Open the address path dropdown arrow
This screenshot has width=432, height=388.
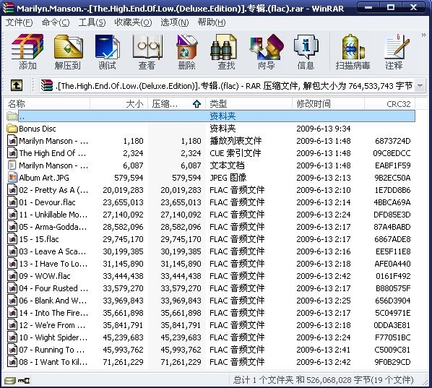pyautogui.click(x=420, y=86)
